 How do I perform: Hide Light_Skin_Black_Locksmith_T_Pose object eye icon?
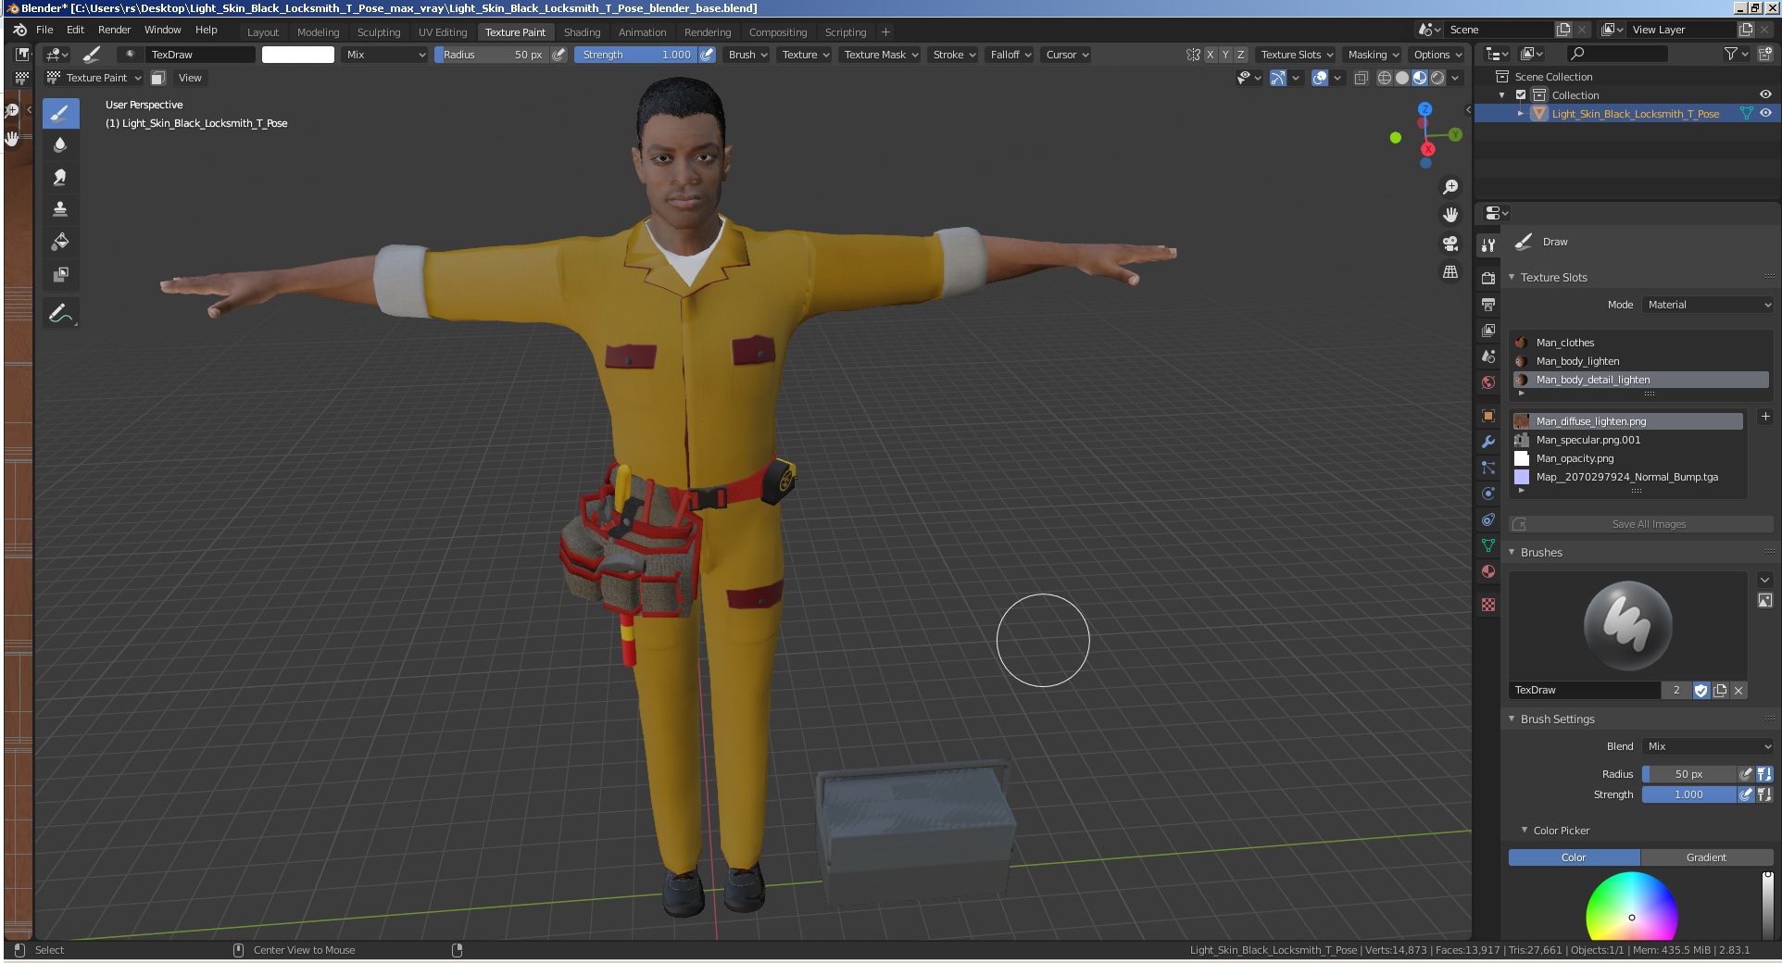(1765, 113)
